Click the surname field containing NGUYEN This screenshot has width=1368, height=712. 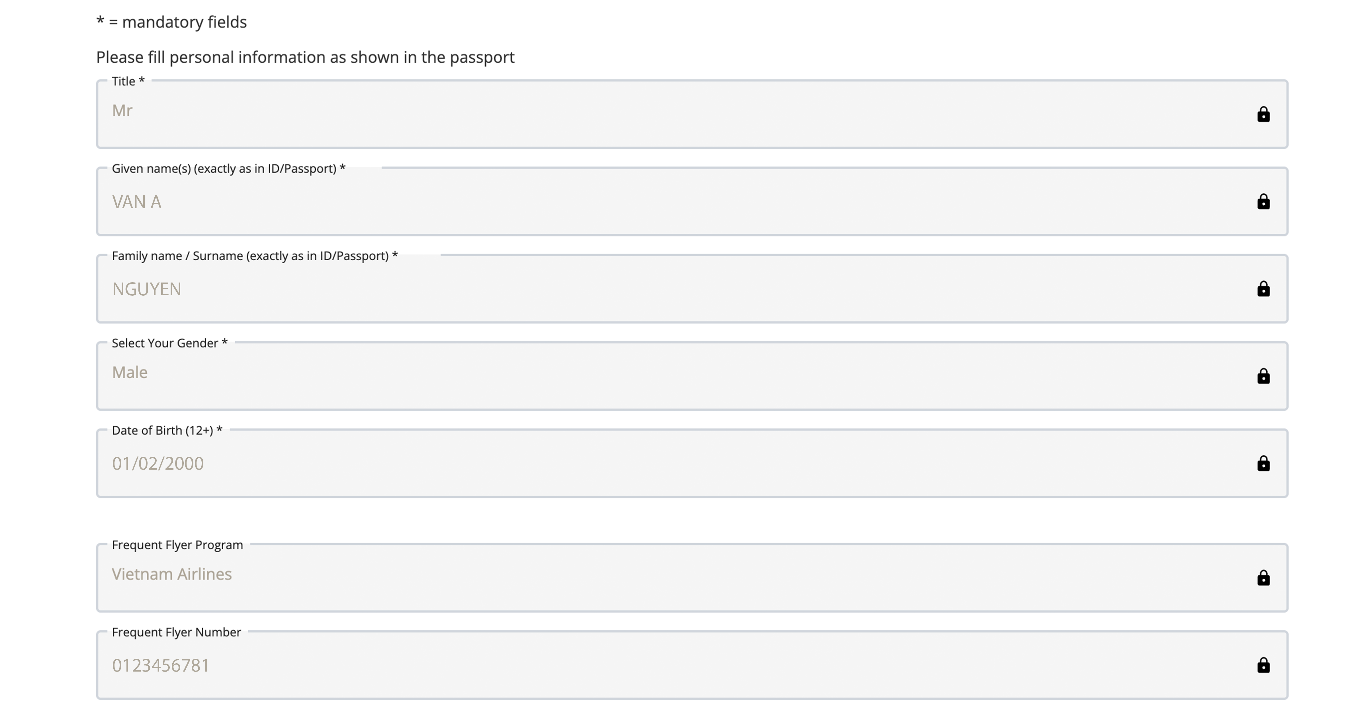pyautogui.click(x=637, y=289)
